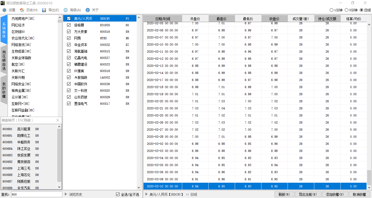372x198 pixels.
Task: Click the About question mark icon
Action: click(87, 10)
